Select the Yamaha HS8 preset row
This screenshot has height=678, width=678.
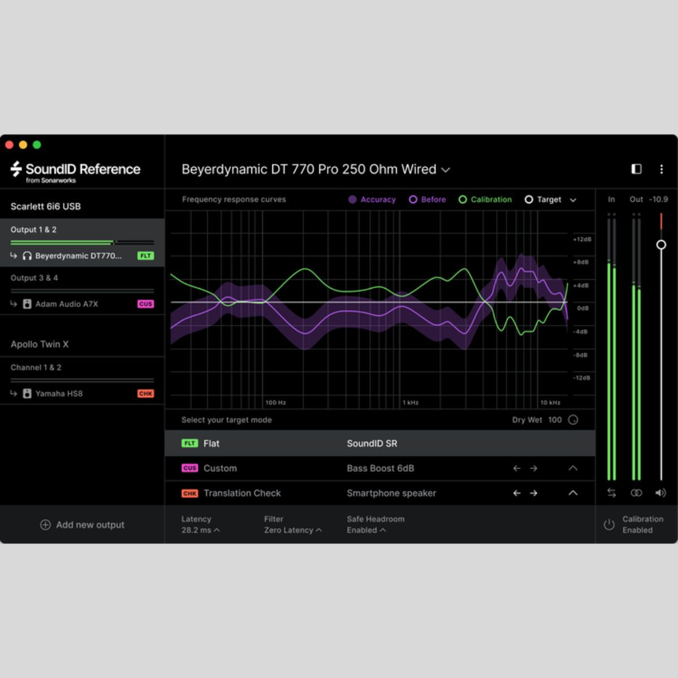(x=82, y=393)
